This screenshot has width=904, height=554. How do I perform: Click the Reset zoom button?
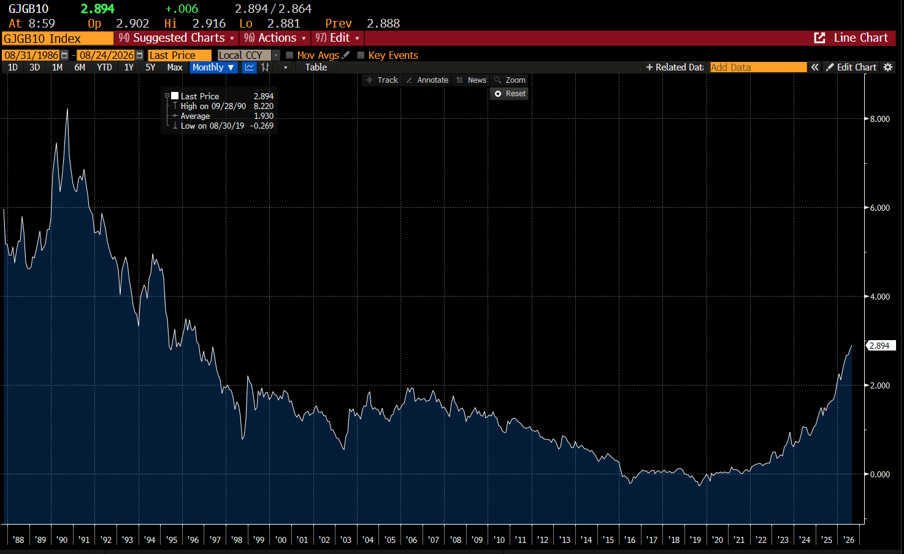[x=510, y=94]
